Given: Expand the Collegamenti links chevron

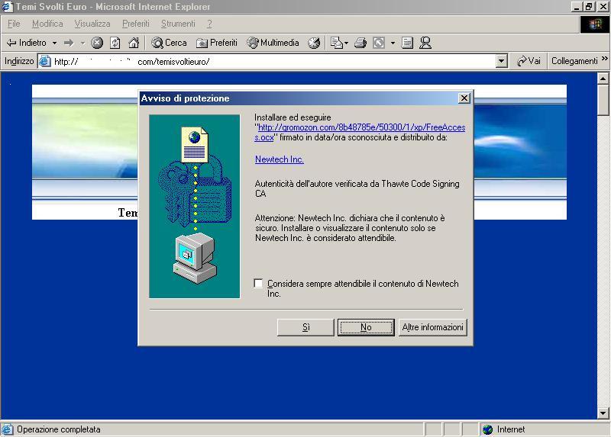Looking at the screenshot, I should pyautogui.click(x=604, y=59).
